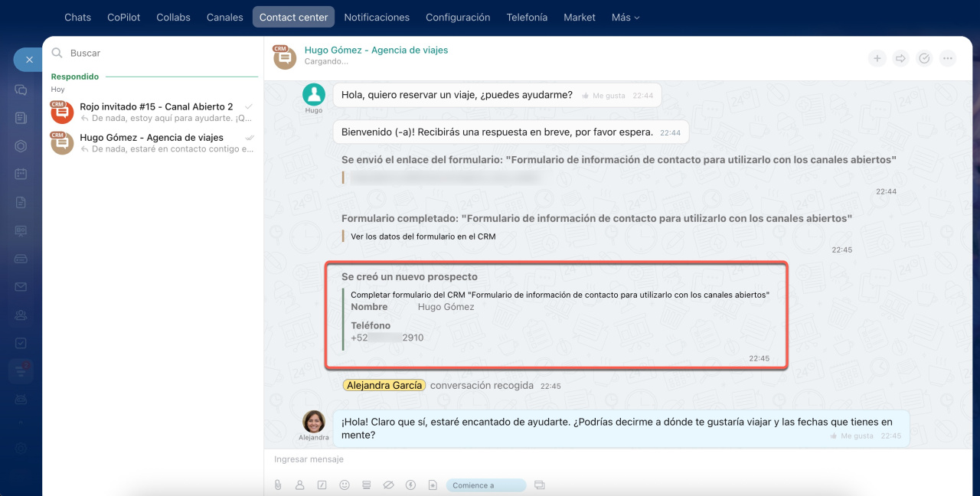
Task: Mark conversation finished with checkmark circle icon
Action: tap(924, 58)
